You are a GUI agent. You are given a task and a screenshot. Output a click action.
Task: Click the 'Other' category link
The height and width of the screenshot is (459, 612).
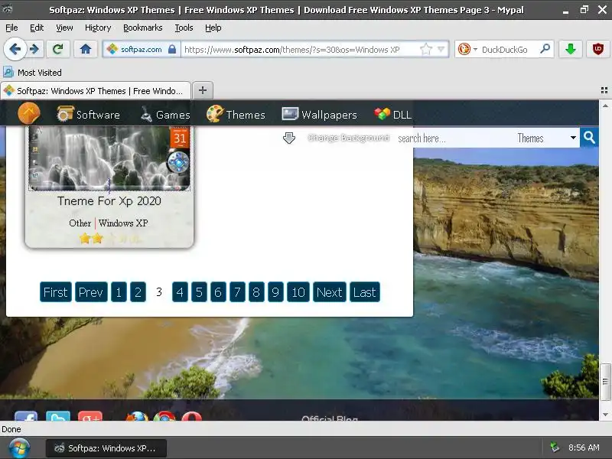[x=80, y=223]
